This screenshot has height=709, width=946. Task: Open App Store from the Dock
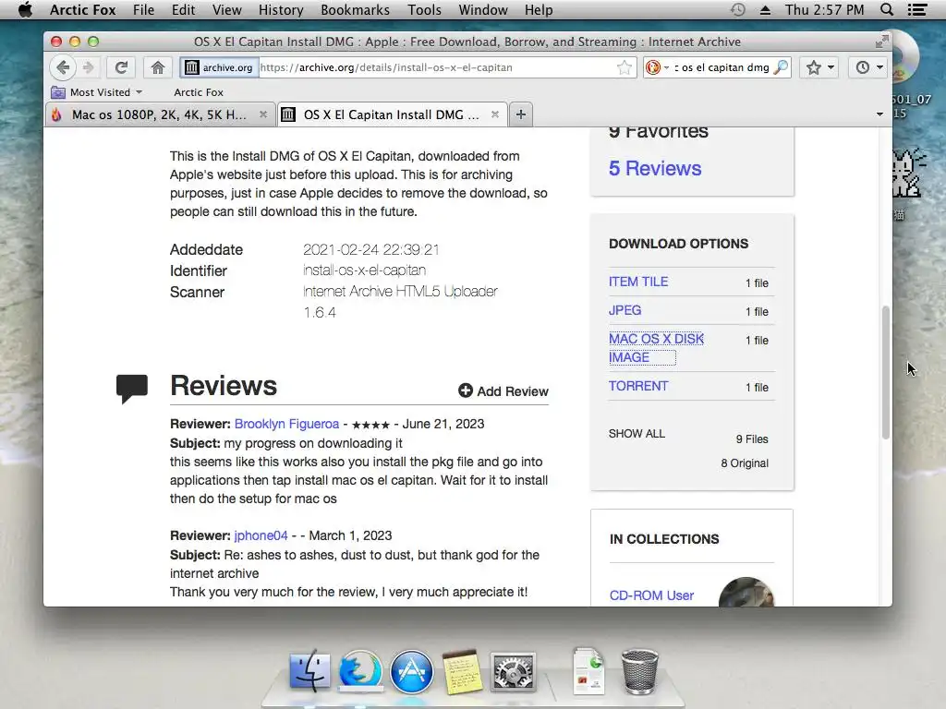(x=411, y=671)
